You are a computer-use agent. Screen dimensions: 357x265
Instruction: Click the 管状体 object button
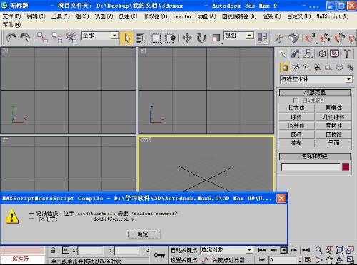[333, 125]
